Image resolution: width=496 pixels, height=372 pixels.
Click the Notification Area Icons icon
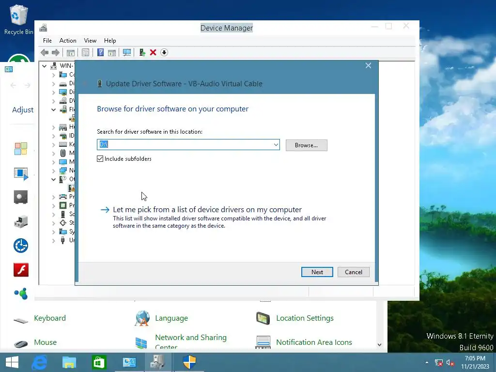click(x=263, y=342)
